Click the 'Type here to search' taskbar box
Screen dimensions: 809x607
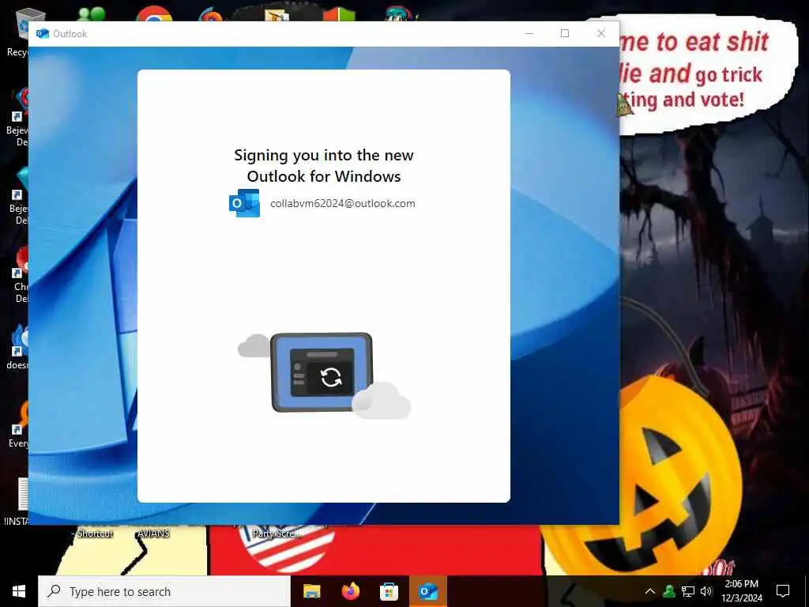[164, 591]
